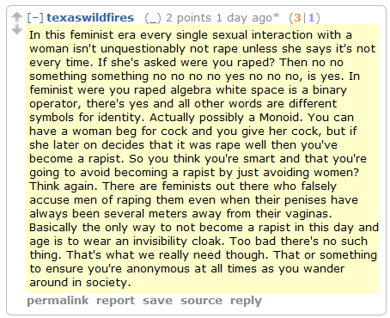Reply to the comment
Image resolution: width=390 pixels, height=318 pixels.
click(x=246, y=302)
